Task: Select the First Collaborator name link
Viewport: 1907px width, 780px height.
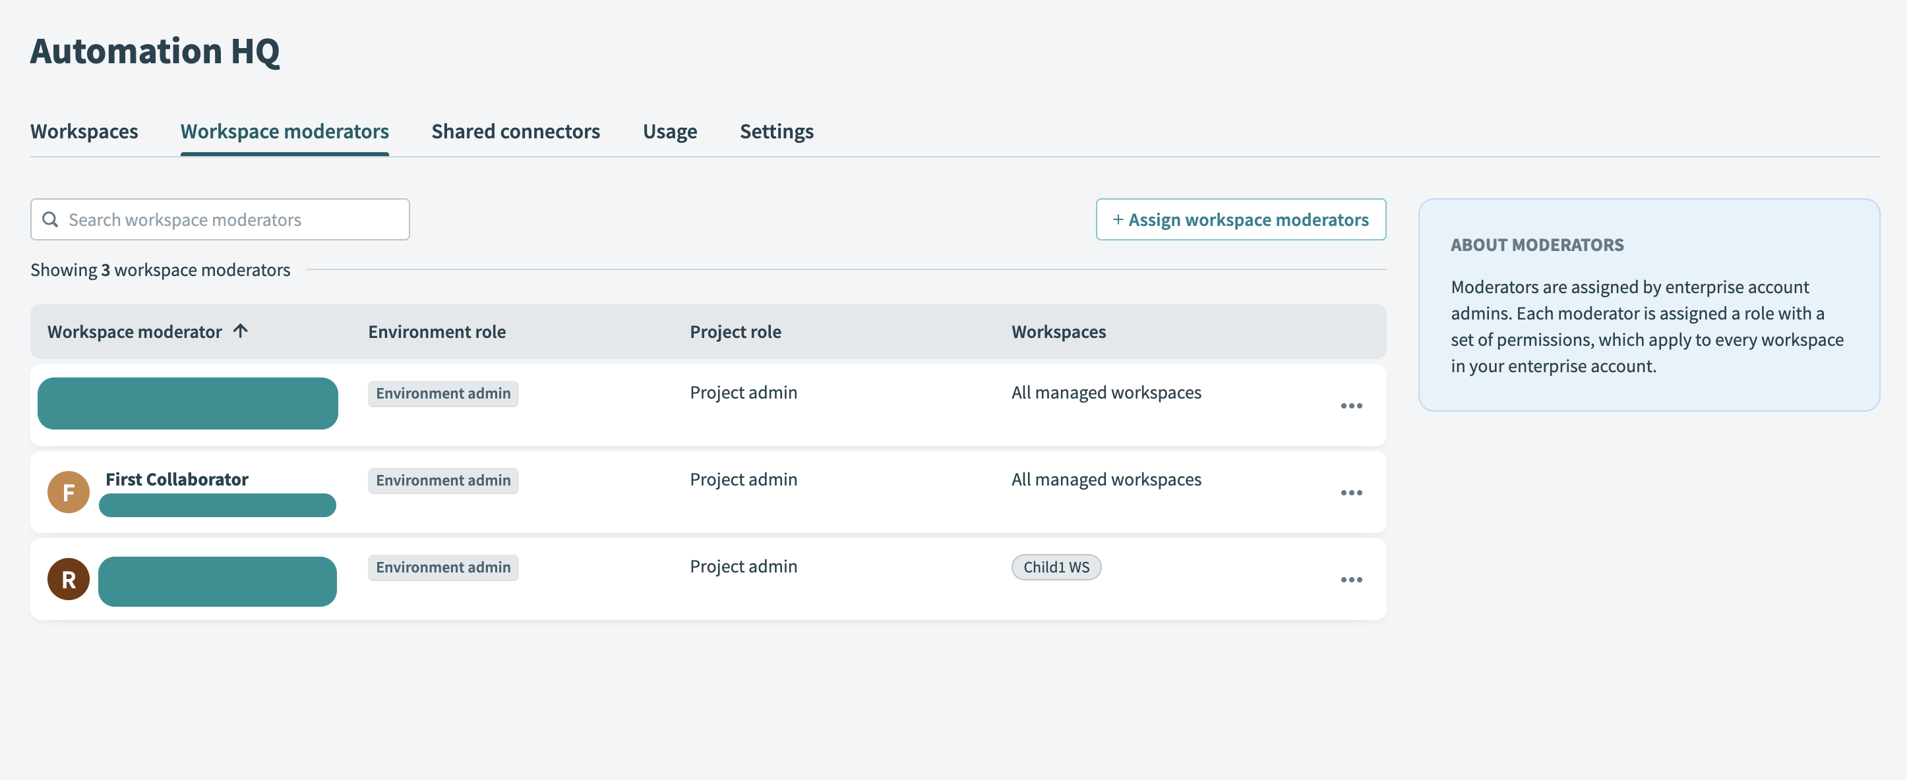Action: [x=176, y=479]
